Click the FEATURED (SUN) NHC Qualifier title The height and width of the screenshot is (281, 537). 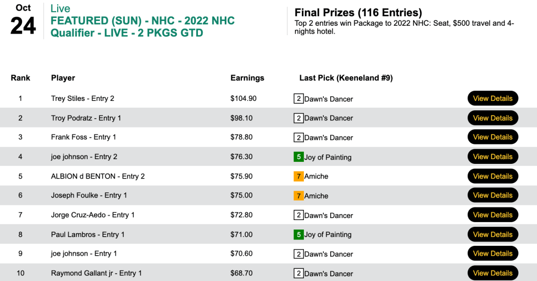click(x=142, y=27)
